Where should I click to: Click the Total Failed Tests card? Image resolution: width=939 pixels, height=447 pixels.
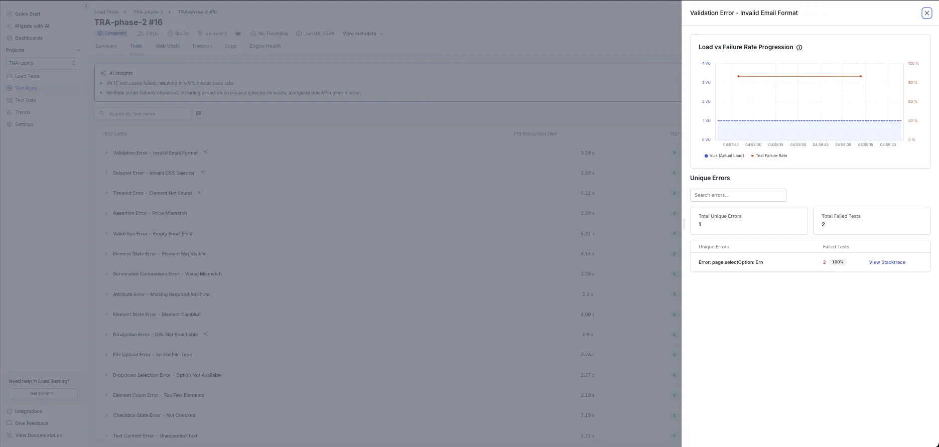coord(872,221)
